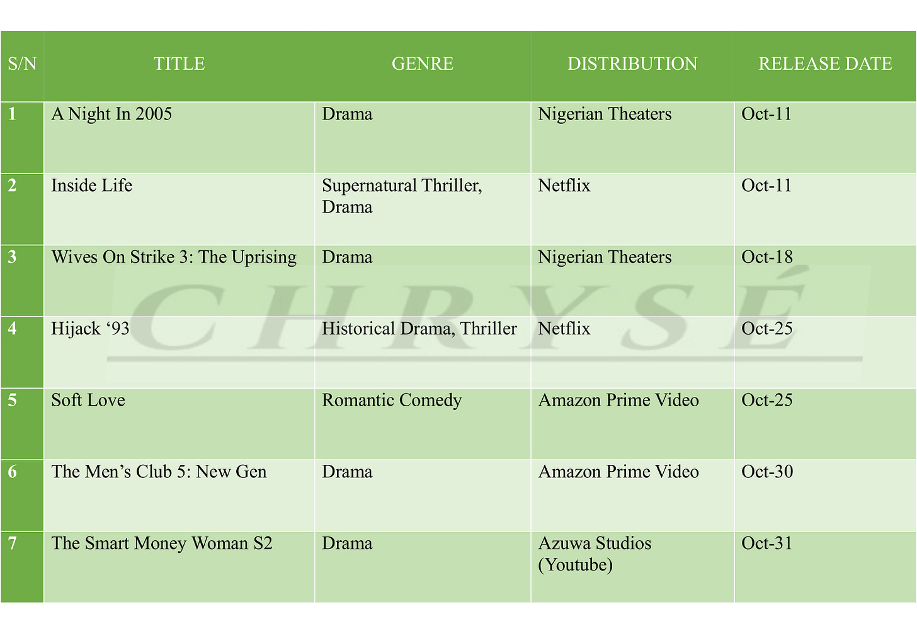Image resolution: width=917 pixels, height=622 pixels.
Task: Click serial number 6
Action: click(x=12, y=472)
